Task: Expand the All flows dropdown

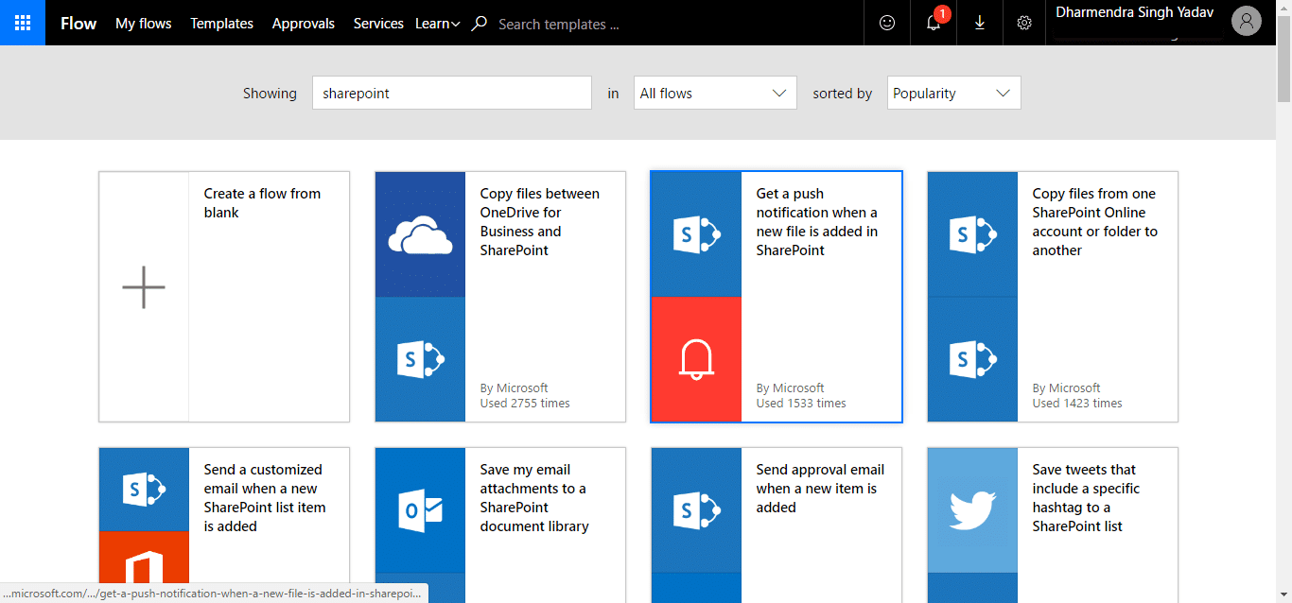Action: [x=715, y=93]
